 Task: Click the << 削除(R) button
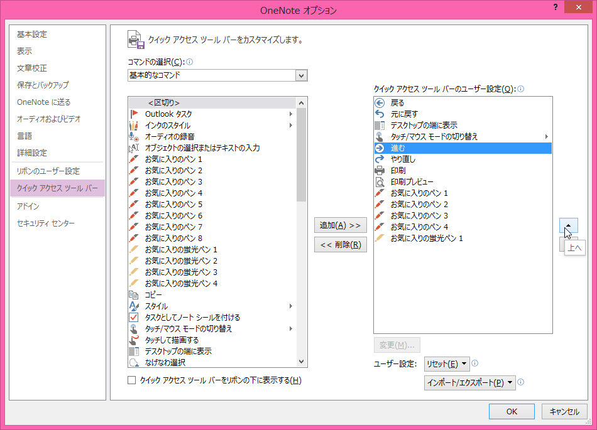[x=341, y=245]
